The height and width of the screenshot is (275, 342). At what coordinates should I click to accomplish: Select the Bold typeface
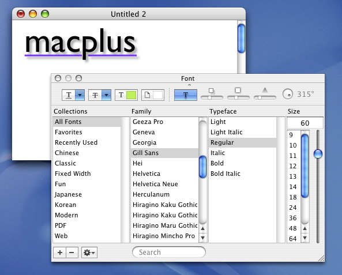pyautogui.click(x=243, y=163)
